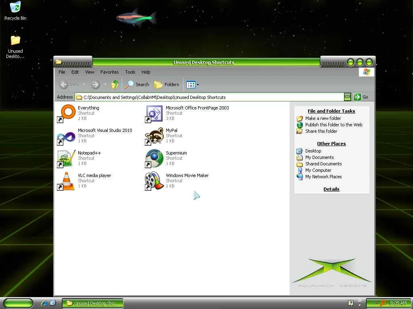The image size is (413, 309).
Task: Click the Up folder toolbar icon
Action: pyautogui.click(x=115, y=84)
